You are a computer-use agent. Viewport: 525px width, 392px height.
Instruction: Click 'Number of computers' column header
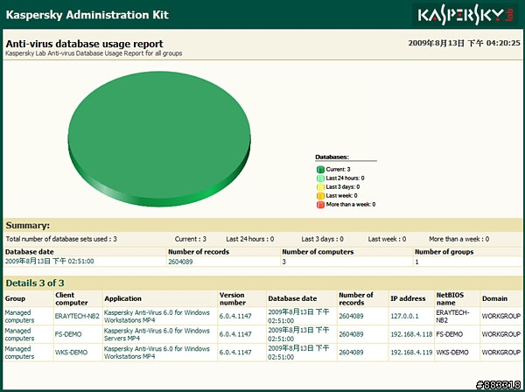point(318,252)
